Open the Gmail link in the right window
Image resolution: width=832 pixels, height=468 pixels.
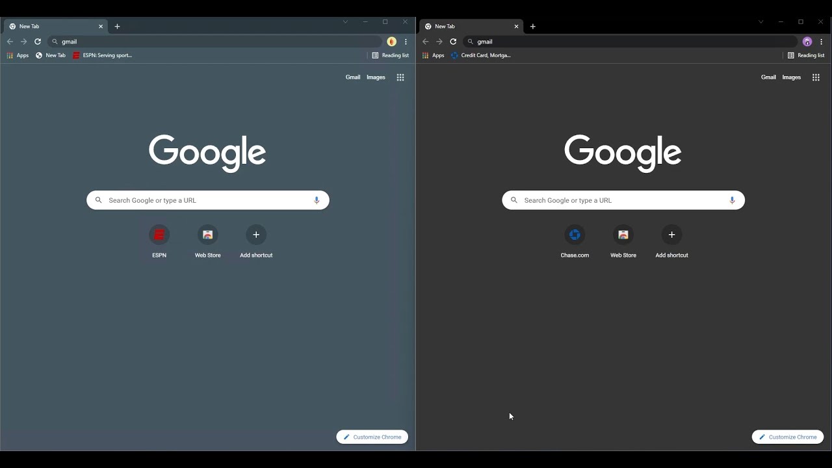[768, 77]
